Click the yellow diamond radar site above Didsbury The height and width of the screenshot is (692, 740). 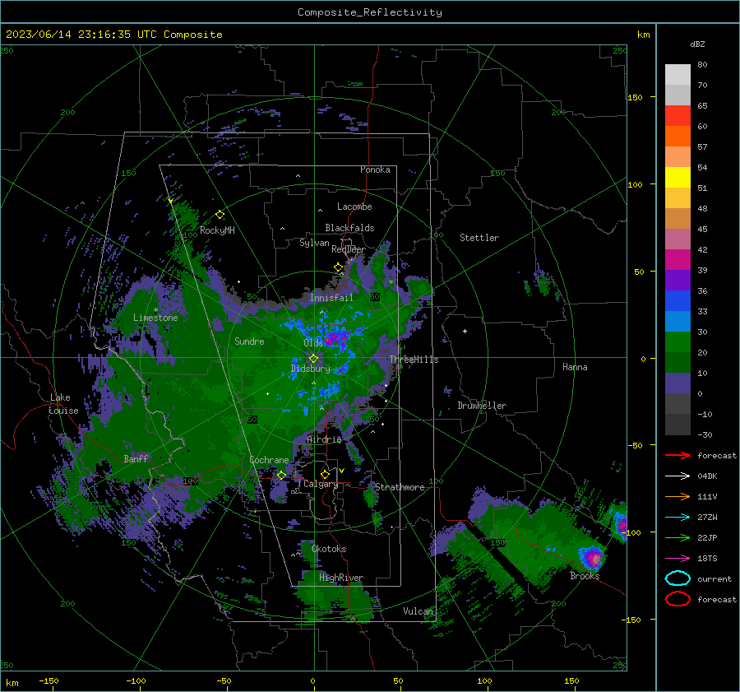tap(313, 359)
